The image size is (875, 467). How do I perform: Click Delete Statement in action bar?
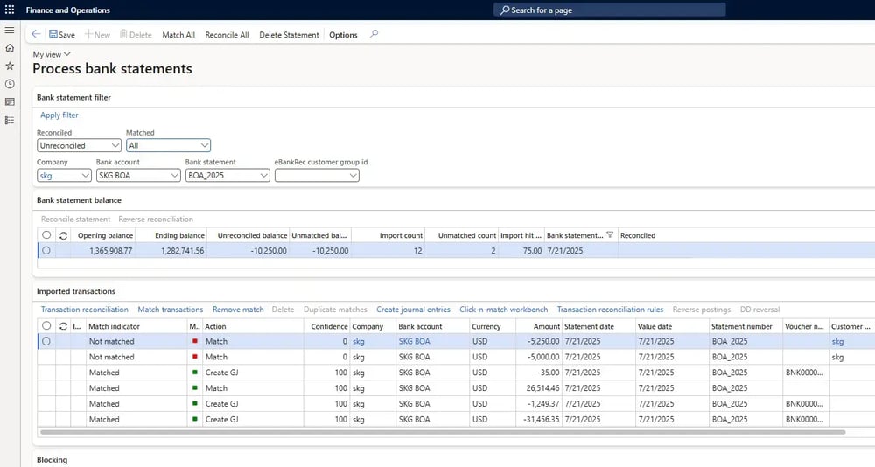[x=289, y=35]
